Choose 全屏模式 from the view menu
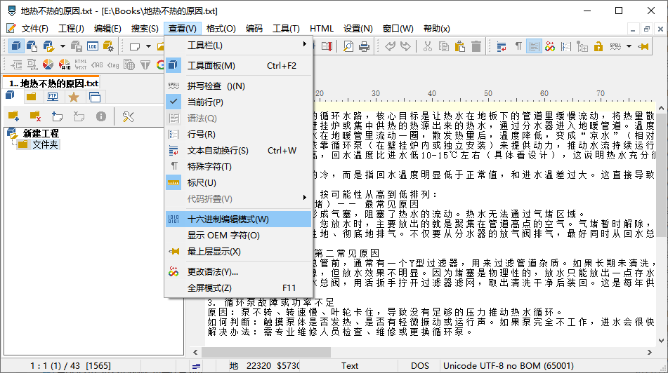This screenshot has width=668, height=373. coord(209,287)
